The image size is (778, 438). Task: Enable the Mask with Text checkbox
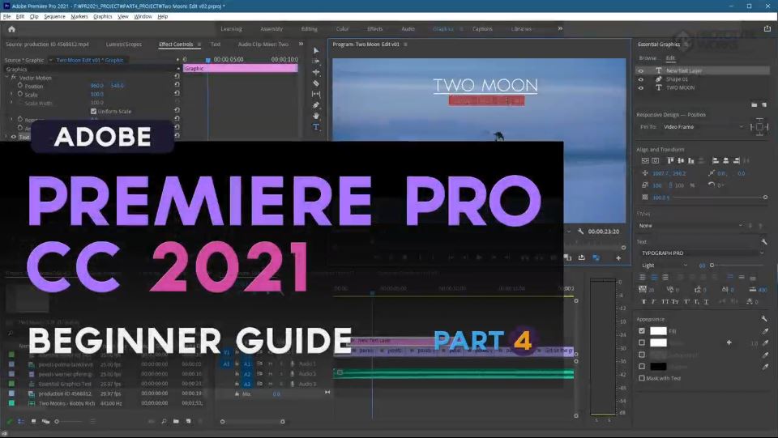[642, 378]
